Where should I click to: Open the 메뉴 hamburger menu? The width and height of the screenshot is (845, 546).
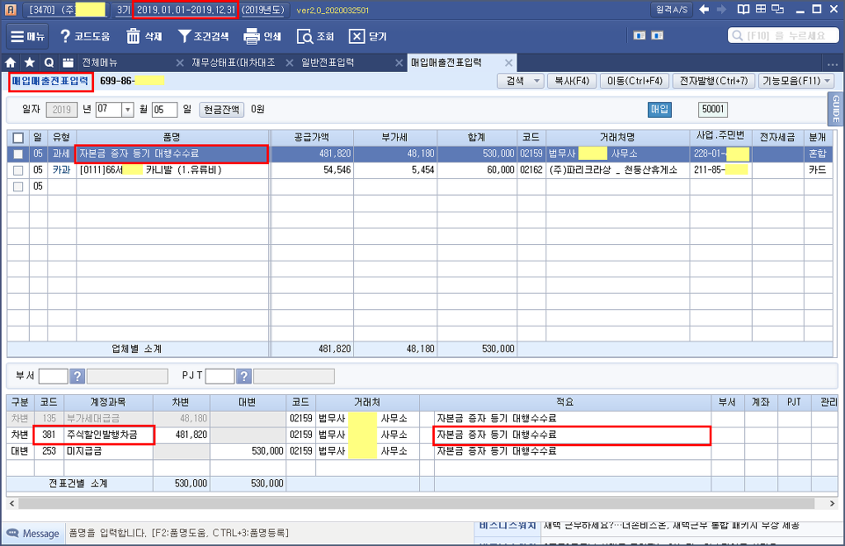[29, 37]
